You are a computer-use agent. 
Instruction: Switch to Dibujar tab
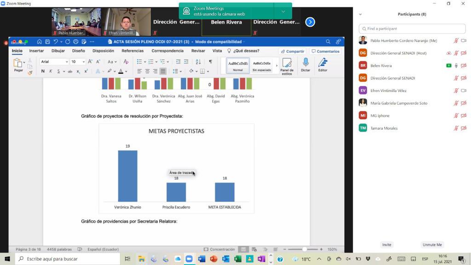[x=58, y=51]
